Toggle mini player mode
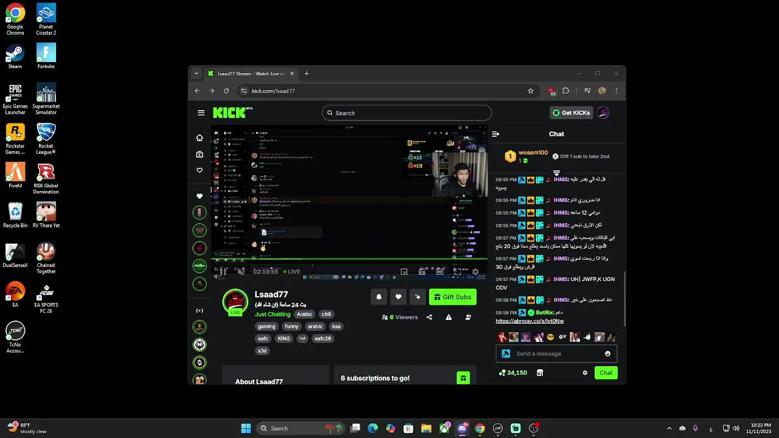Screen dimensions: 779x438 [x=404, y=272]
